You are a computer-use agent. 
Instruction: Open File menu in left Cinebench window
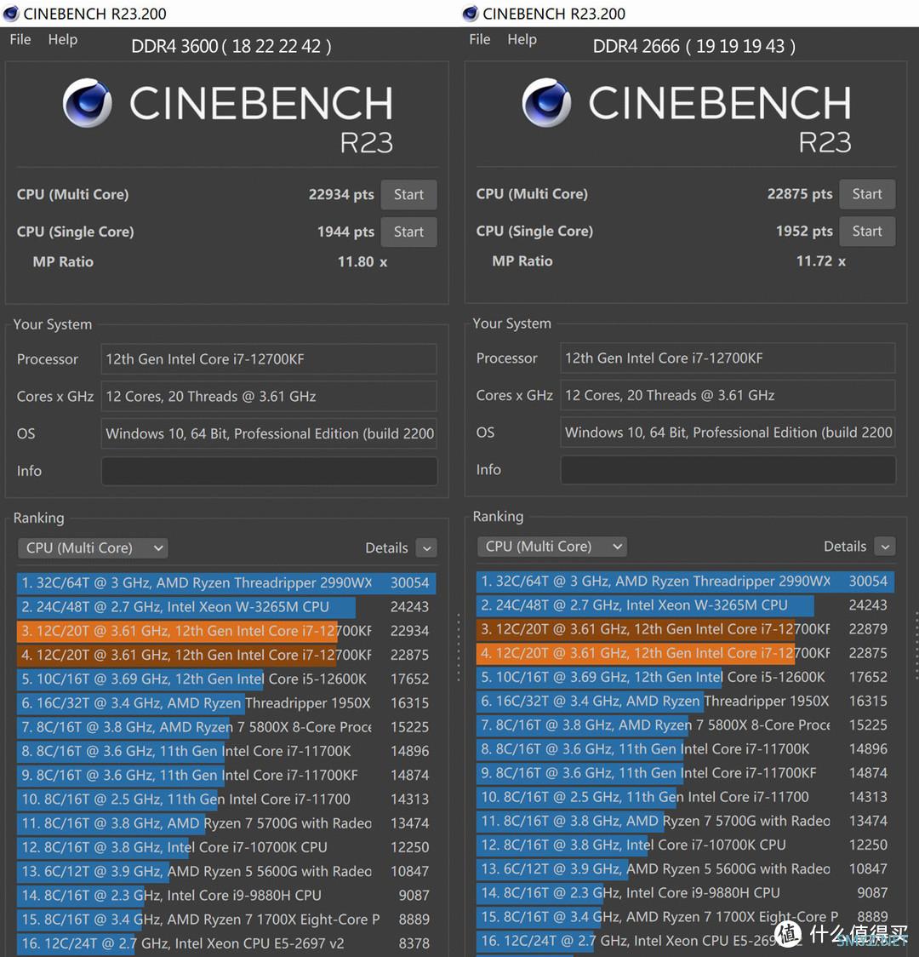(x=20, y=39)
